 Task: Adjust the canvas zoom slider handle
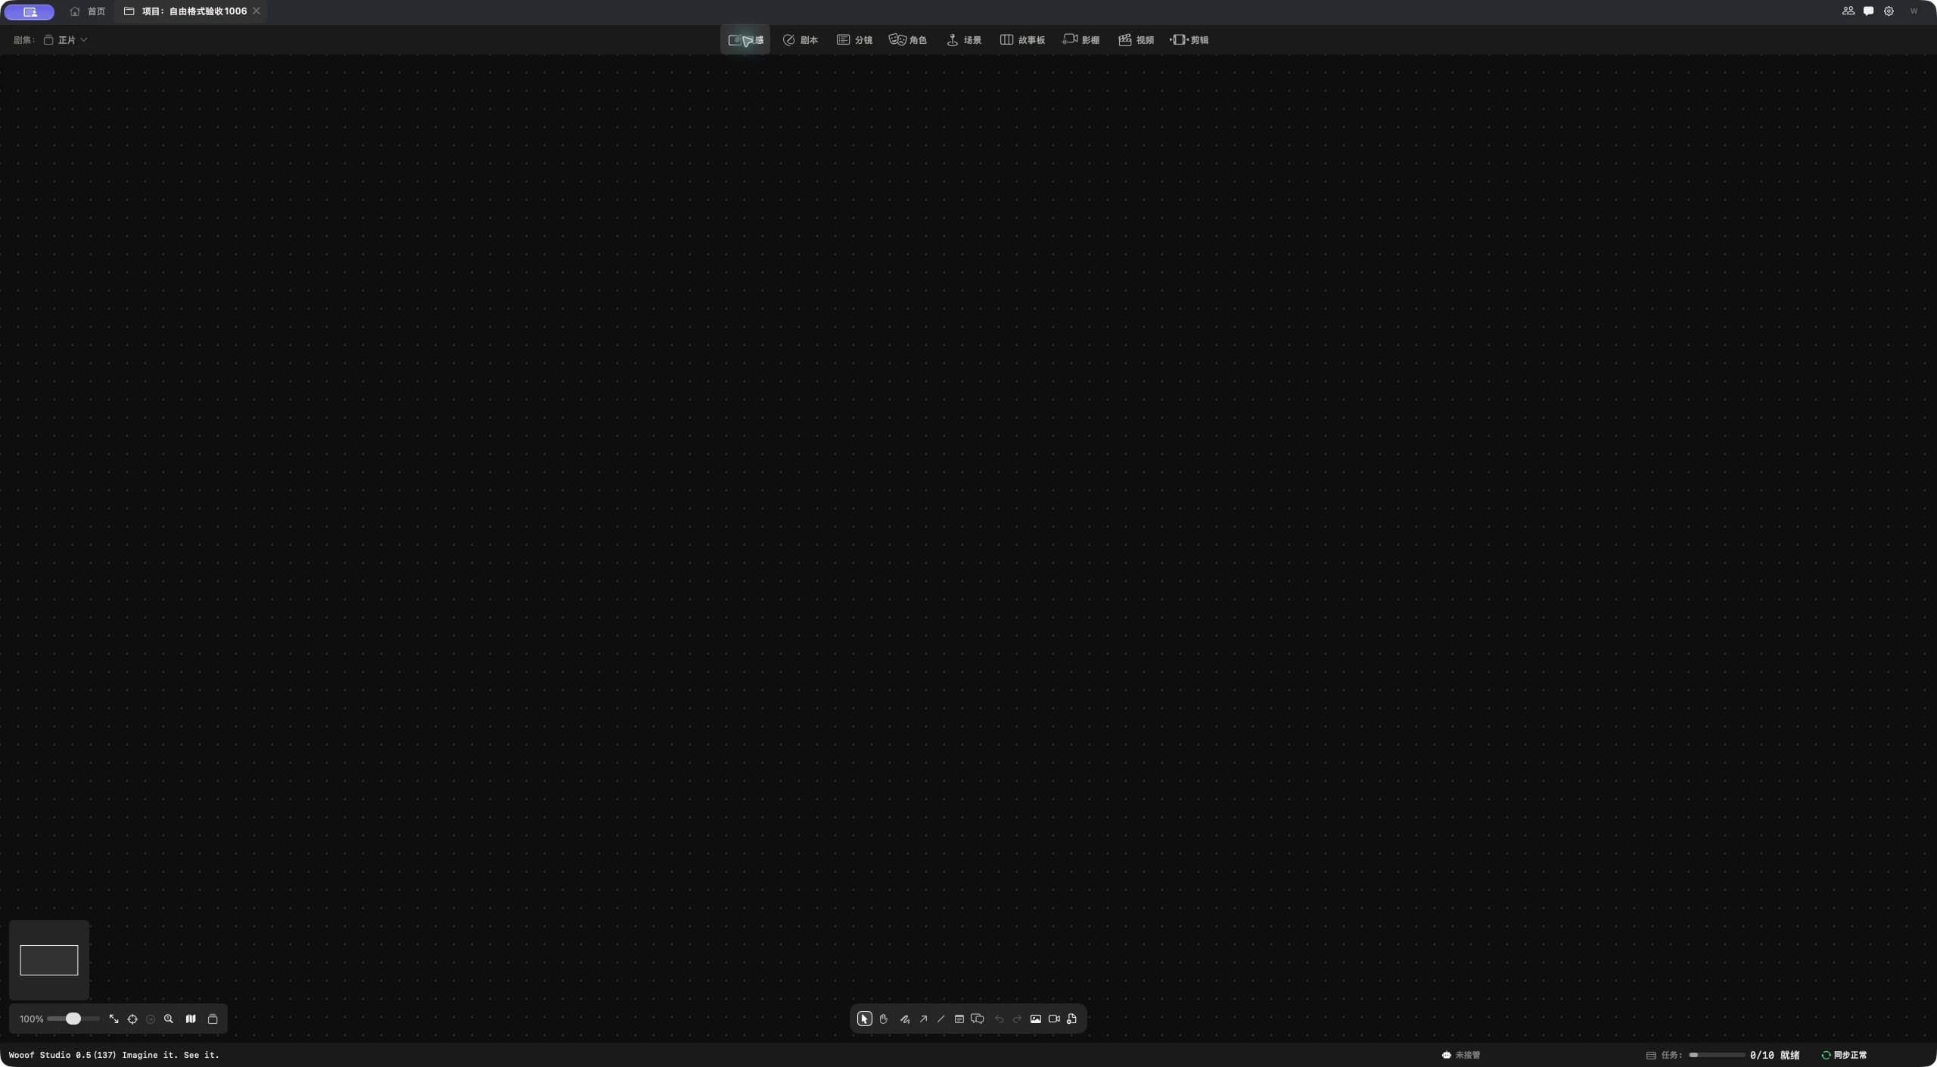pos(73,1019)
